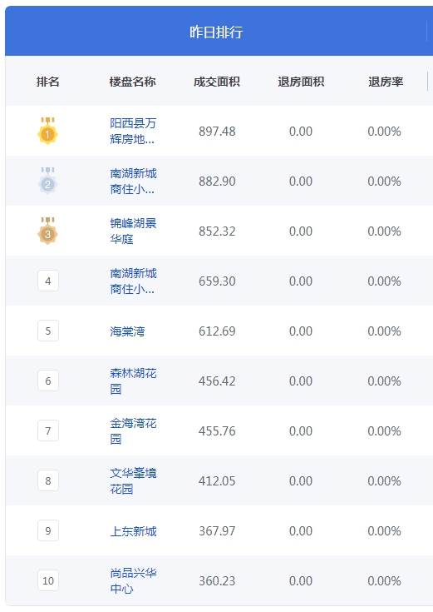433x612 pixels.
Task: Click the rank 7 number badge
Action: pos(48,430)
